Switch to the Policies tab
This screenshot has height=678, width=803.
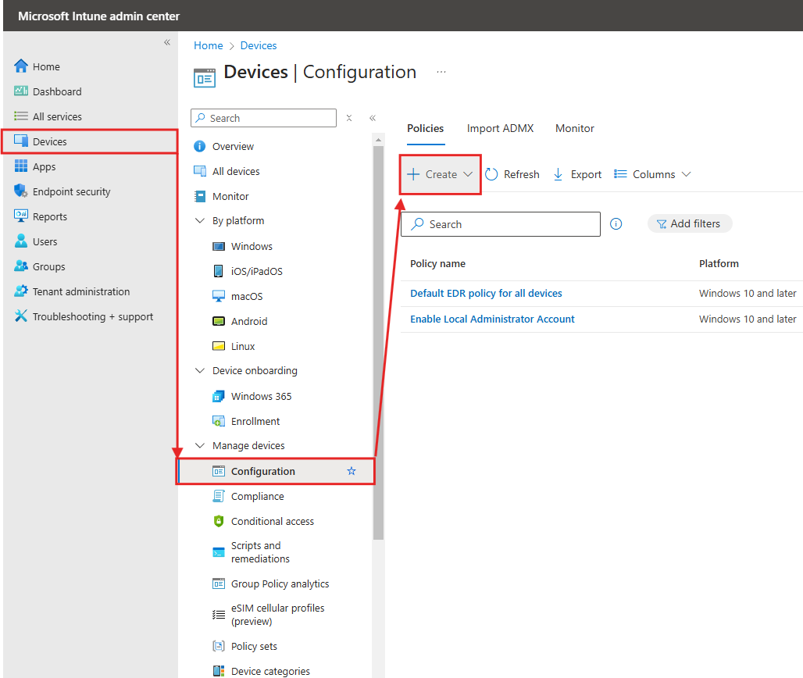coord(426,129)
